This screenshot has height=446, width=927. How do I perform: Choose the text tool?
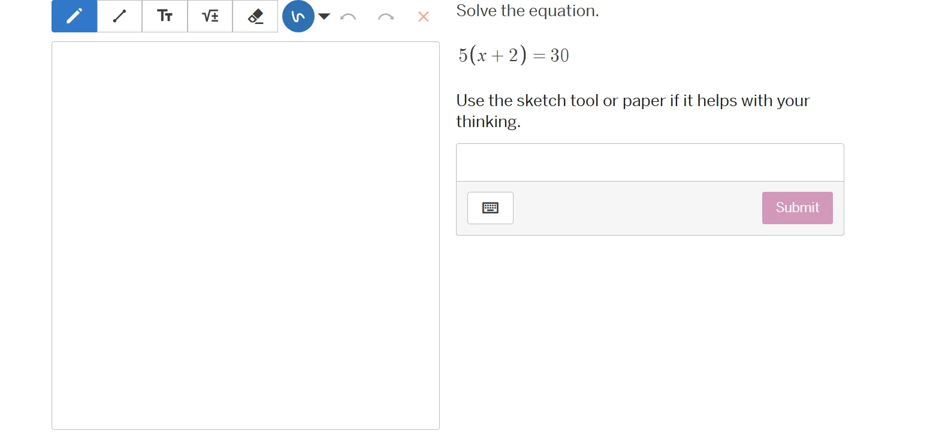click(x=165, y=16)
